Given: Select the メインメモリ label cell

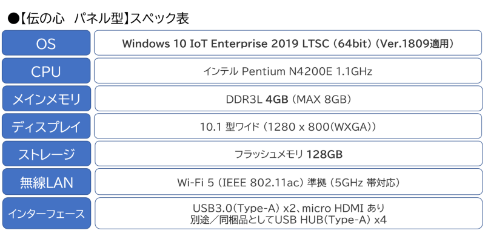Looking at the screenshot, I should 46,99.
